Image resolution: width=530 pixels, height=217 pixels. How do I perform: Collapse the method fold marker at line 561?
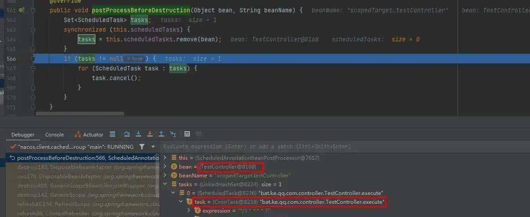coord(33,10)
